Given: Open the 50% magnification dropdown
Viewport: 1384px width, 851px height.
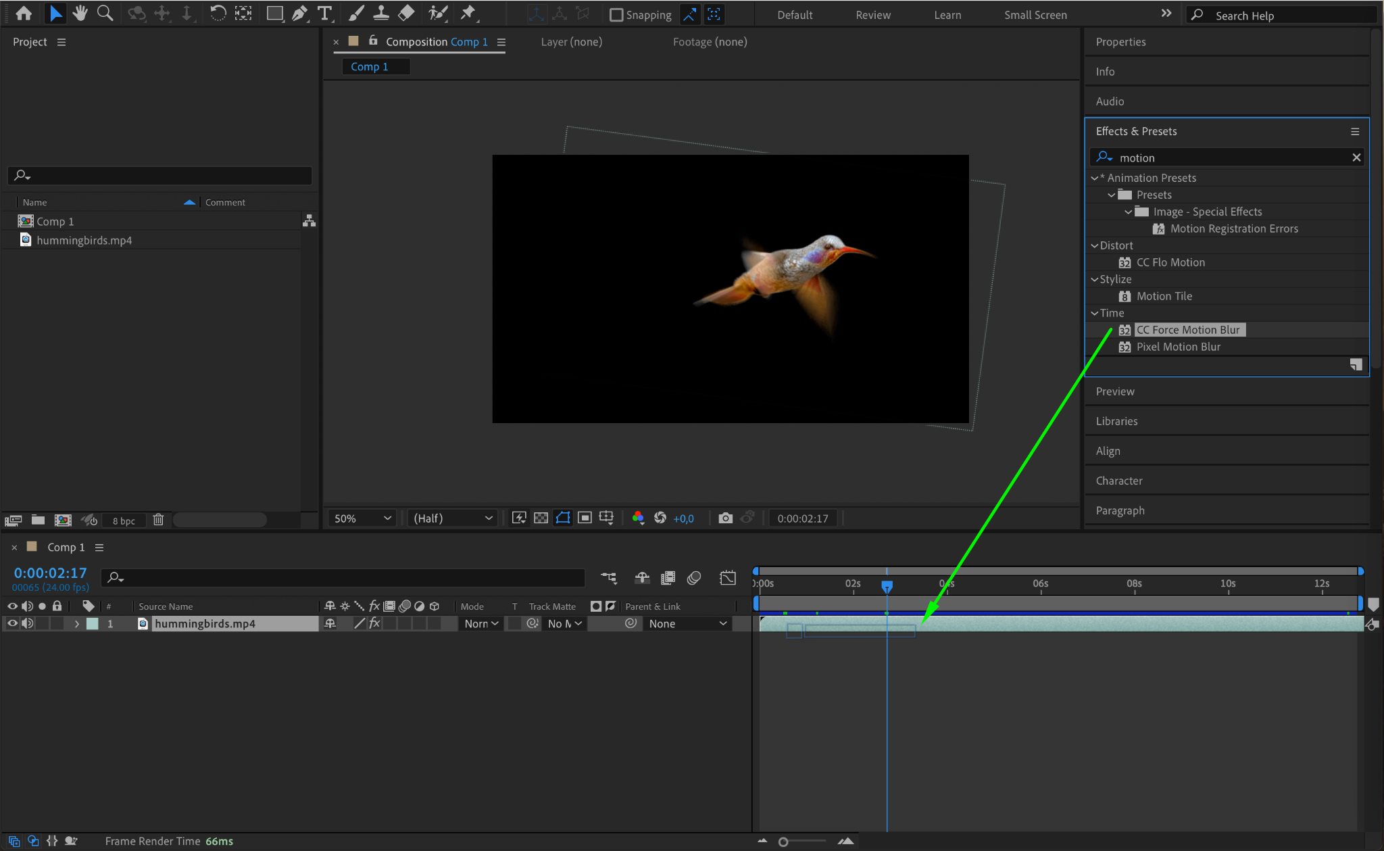Looking at the screenshot, I should point(363,518).
